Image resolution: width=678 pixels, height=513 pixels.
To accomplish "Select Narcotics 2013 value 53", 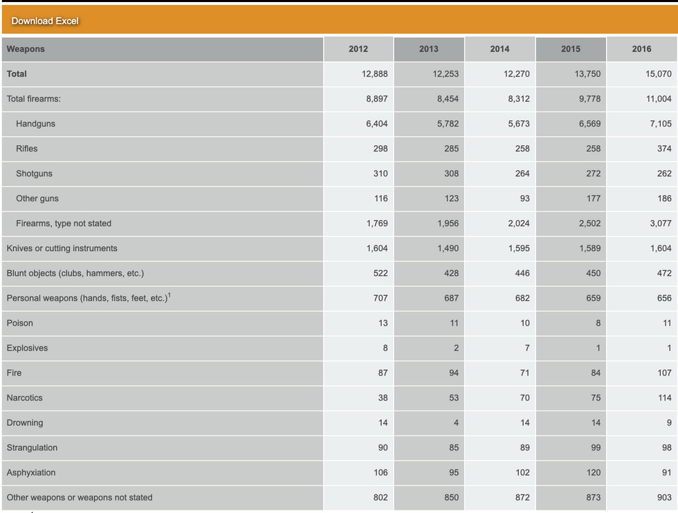I will [x=454, y=398].
